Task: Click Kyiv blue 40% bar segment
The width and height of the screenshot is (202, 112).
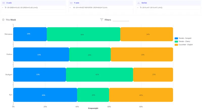Action: tap(45, 95)
